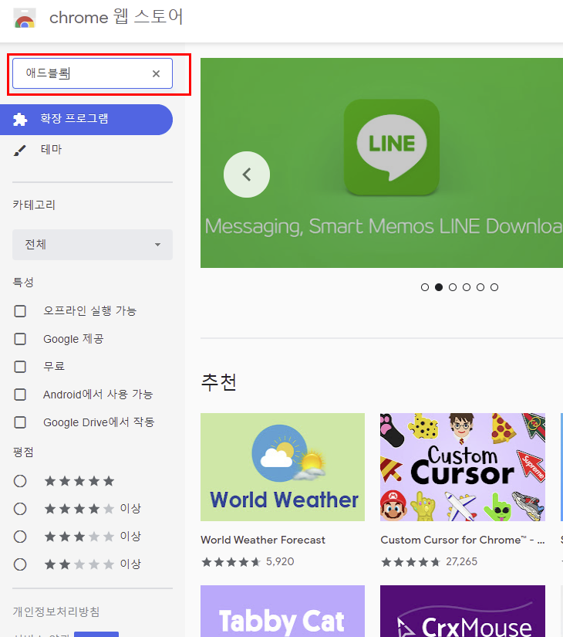
Task: Open Custom Cursor extension thumbnail
Action: pos(462,467)
